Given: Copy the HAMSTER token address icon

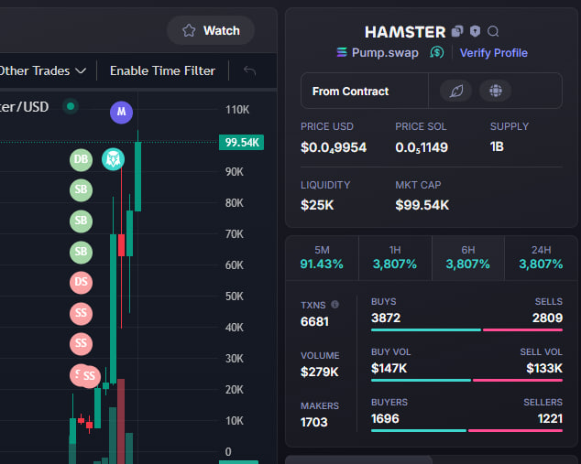Looking at the screenshot, I should (457, 31).
